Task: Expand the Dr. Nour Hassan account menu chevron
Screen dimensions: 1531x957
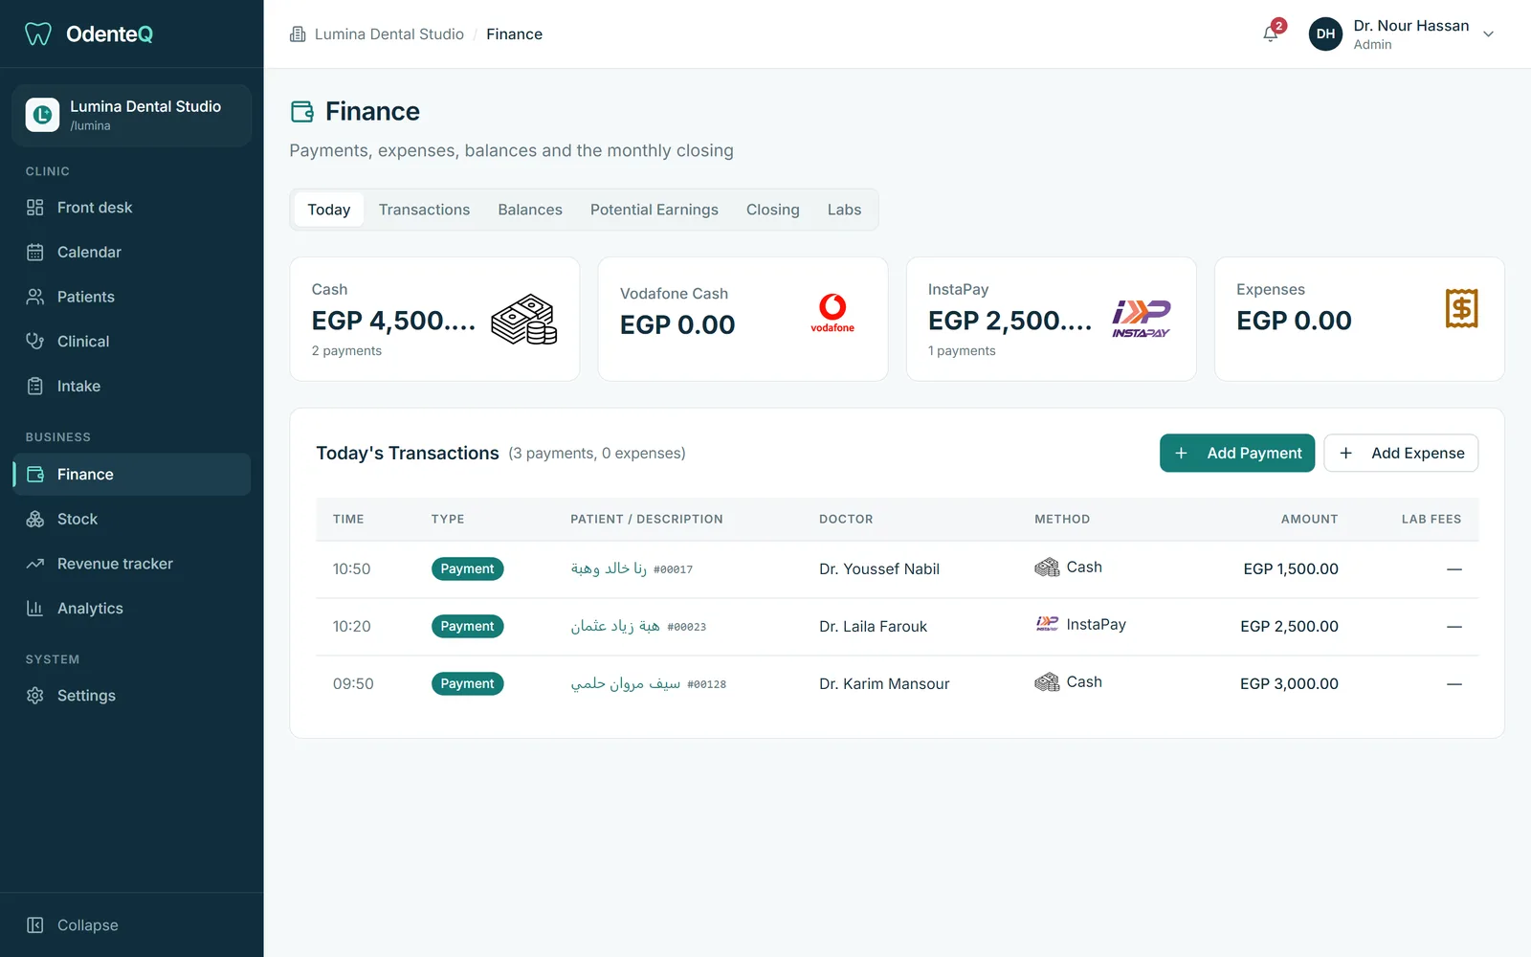Action: (1489, 34)
